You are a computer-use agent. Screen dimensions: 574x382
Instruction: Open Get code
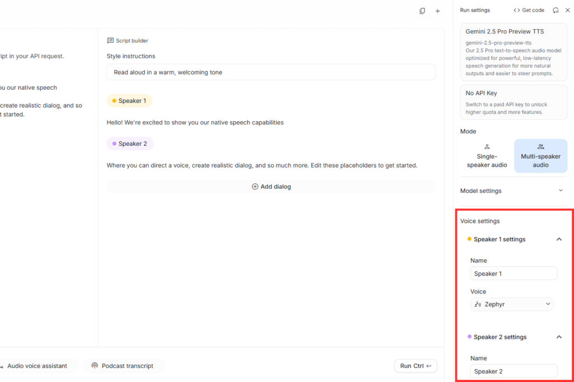[x=529, y=10]
